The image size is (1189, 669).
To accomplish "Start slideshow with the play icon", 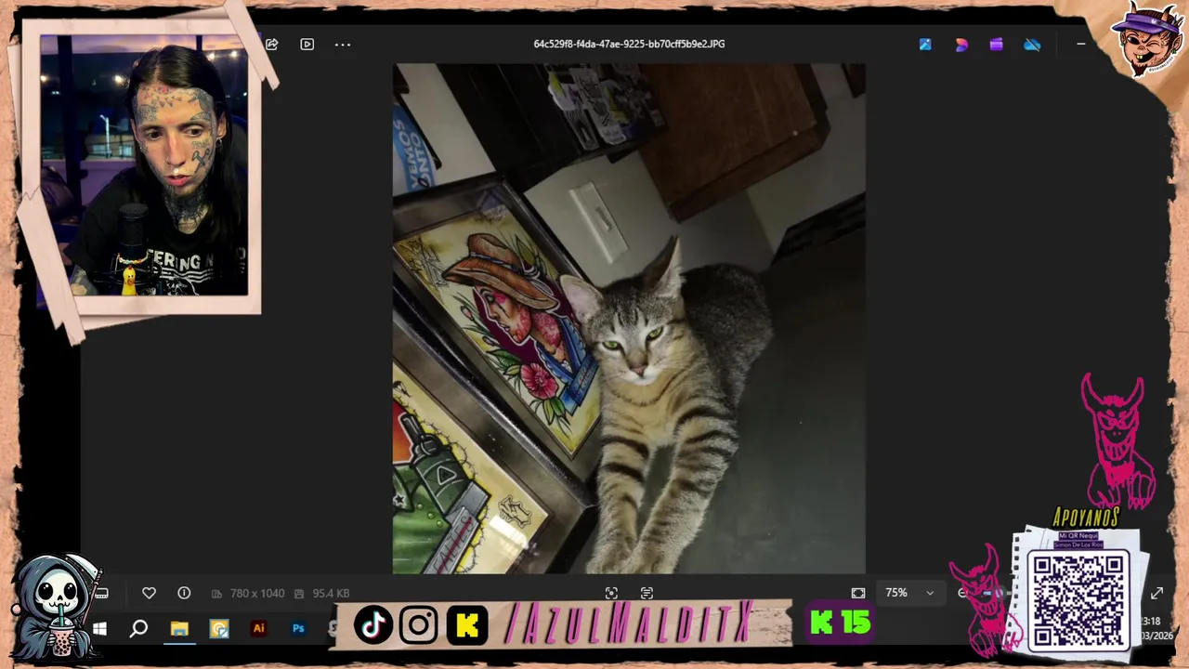I will pos(307,44).
